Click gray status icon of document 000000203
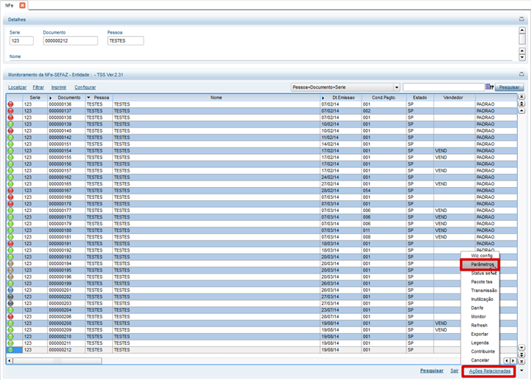The width and height of the screenshot is (531, 380). point(10,304)
